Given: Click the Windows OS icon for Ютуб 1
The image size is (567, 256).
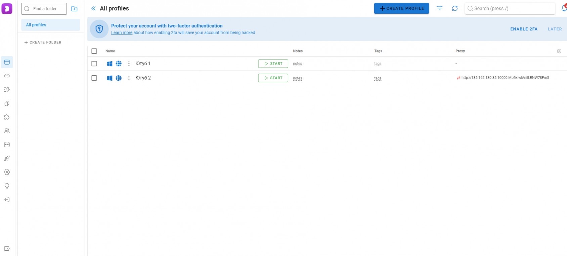Looking at the screenshot, I should tap(110, 64).
